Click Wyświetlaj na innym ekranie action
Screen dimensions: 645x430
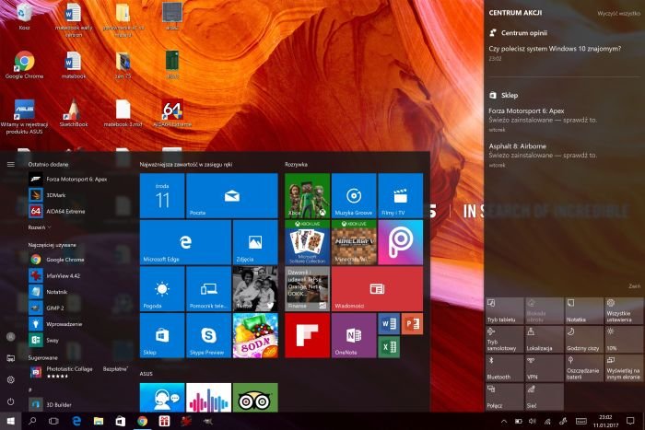[624, 368]
